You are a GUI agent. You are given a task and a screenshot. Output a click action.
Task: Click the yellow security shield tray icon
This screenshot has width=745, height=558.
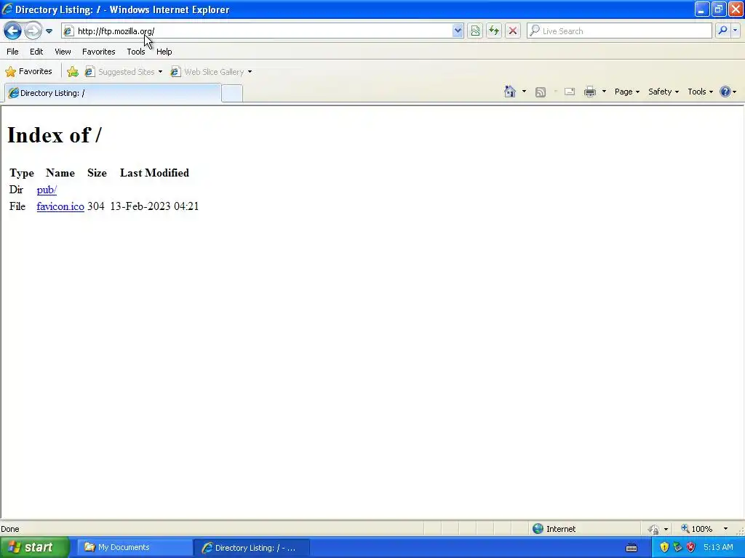[x=664, y=548]
